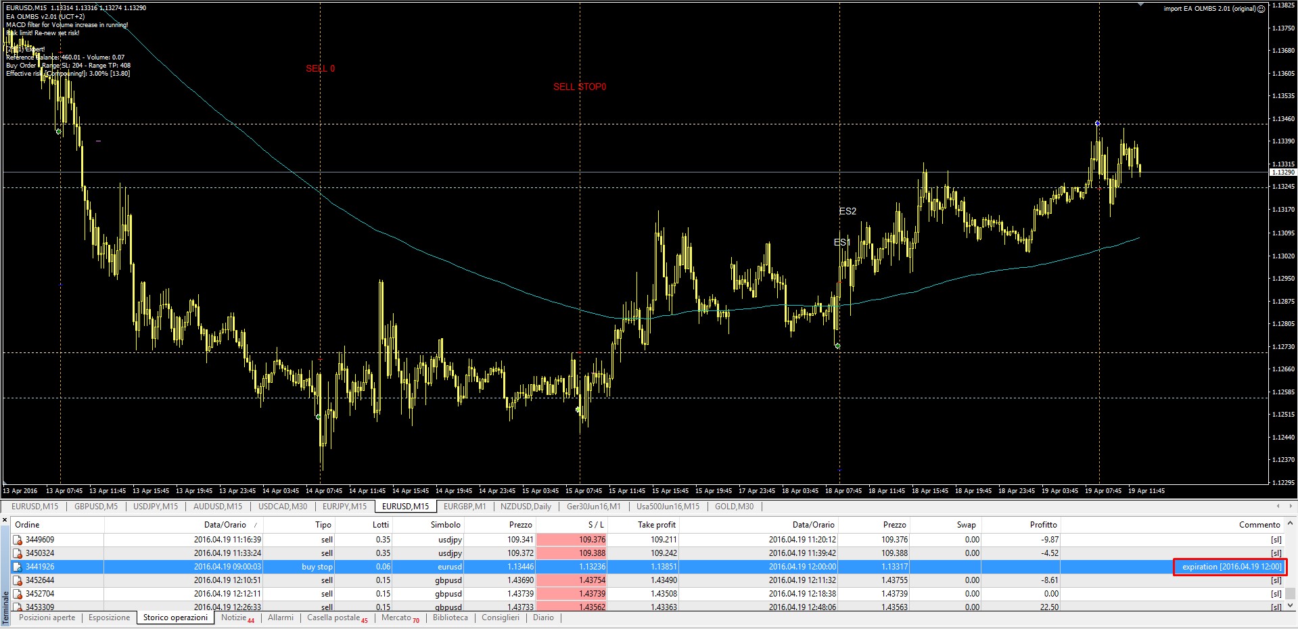Close the Terminal panel with the X icon

[x=5, y=520]
